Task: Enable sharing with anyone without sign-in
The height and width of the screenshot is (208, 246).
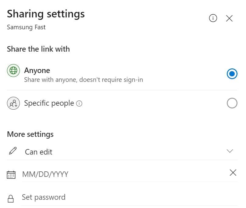Action: (232, 74)
